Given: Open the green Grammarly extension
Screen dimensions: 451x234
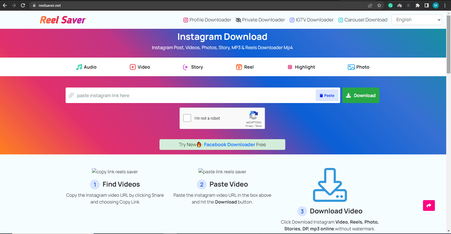Looking at the screenshot, I should click(390, 5).
